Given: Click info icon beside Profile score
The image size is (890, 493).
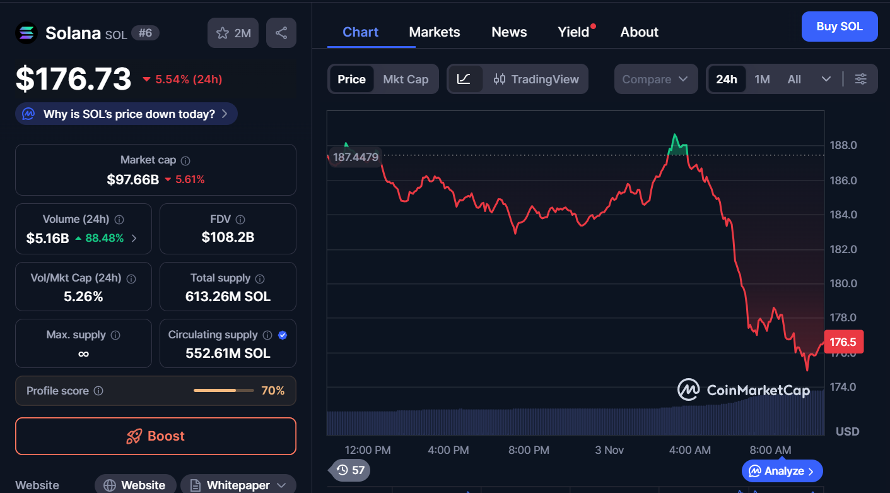Looking at the screenshot, I should point(98,391).
